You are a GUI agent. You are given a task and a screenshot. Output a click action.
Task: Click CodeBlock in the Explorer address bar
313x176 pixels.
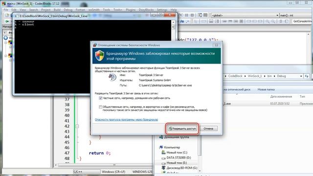point(235,76)
